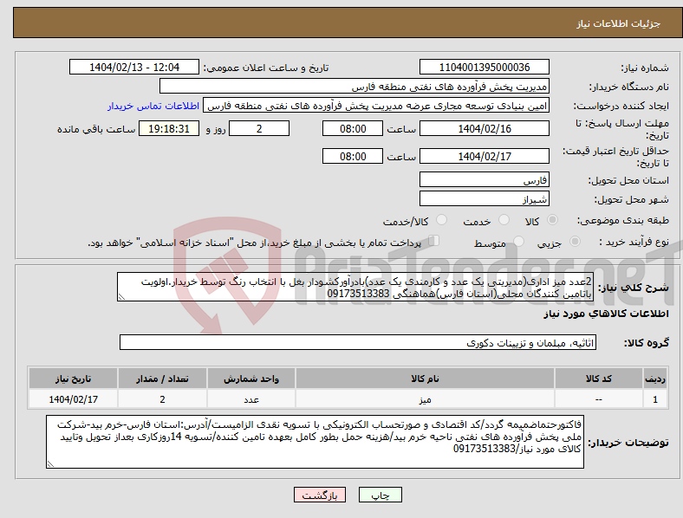The width and height of the screenshot is (683, 518).
Task: Click the بازگشت (back) button
Action: [x=320, y=495]
